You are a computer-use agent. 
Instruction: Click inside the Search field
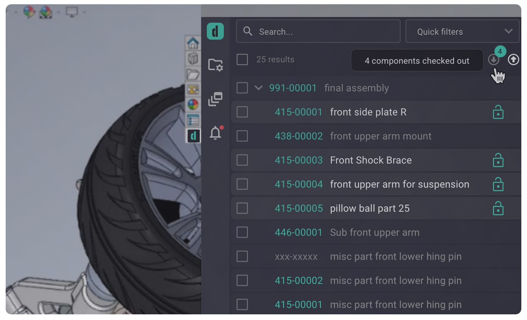point(318,31)
